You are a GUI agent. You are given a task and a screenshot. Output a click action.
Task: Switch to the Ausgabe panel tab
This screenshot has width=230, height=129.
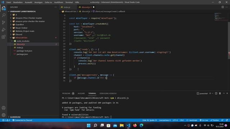point(81,93)
